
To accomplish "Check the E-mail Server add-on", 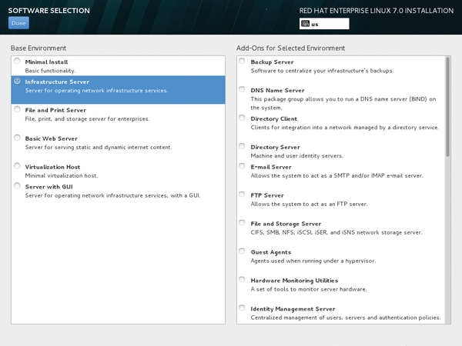I will click(242, 166).
